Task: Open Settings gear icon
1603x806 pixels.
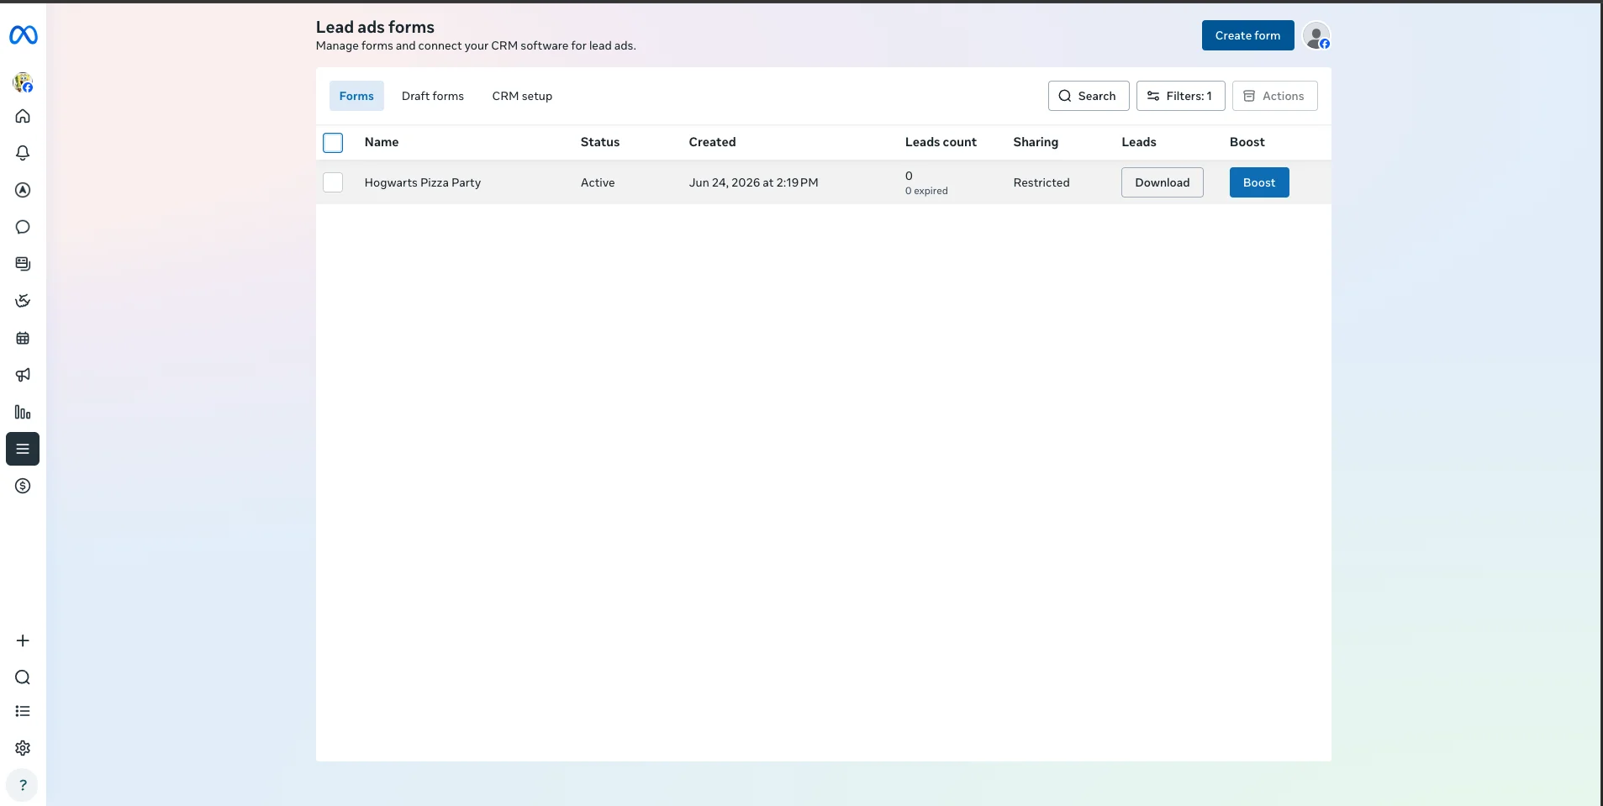Action: coord(23,748)
